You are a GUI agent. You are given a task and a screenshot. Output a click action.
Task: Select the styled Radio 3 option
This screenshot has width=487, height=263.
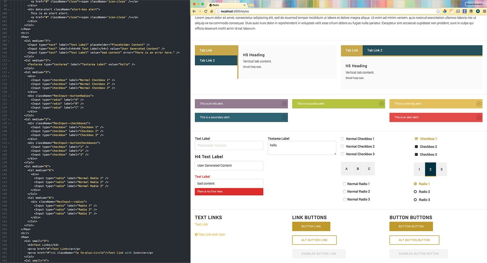(415, 200)
